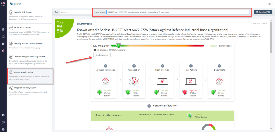
Task: Open the user profile icon in sidebar
Action: click(3, 129)
